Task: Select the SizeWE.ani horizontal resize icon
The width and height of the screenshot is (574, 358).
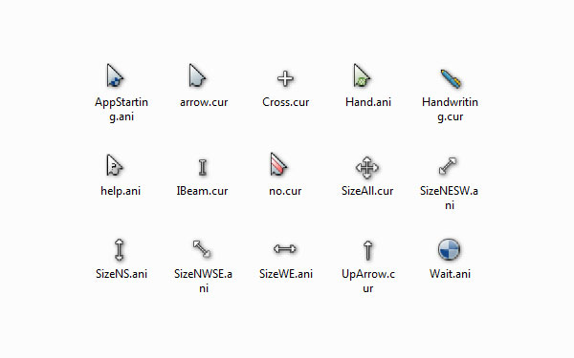Action: coord(285,249)
